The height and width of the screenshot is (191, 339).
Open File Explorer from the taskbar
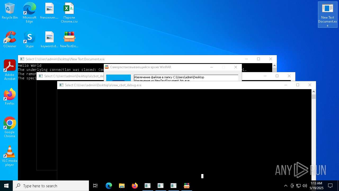(122, 186)
